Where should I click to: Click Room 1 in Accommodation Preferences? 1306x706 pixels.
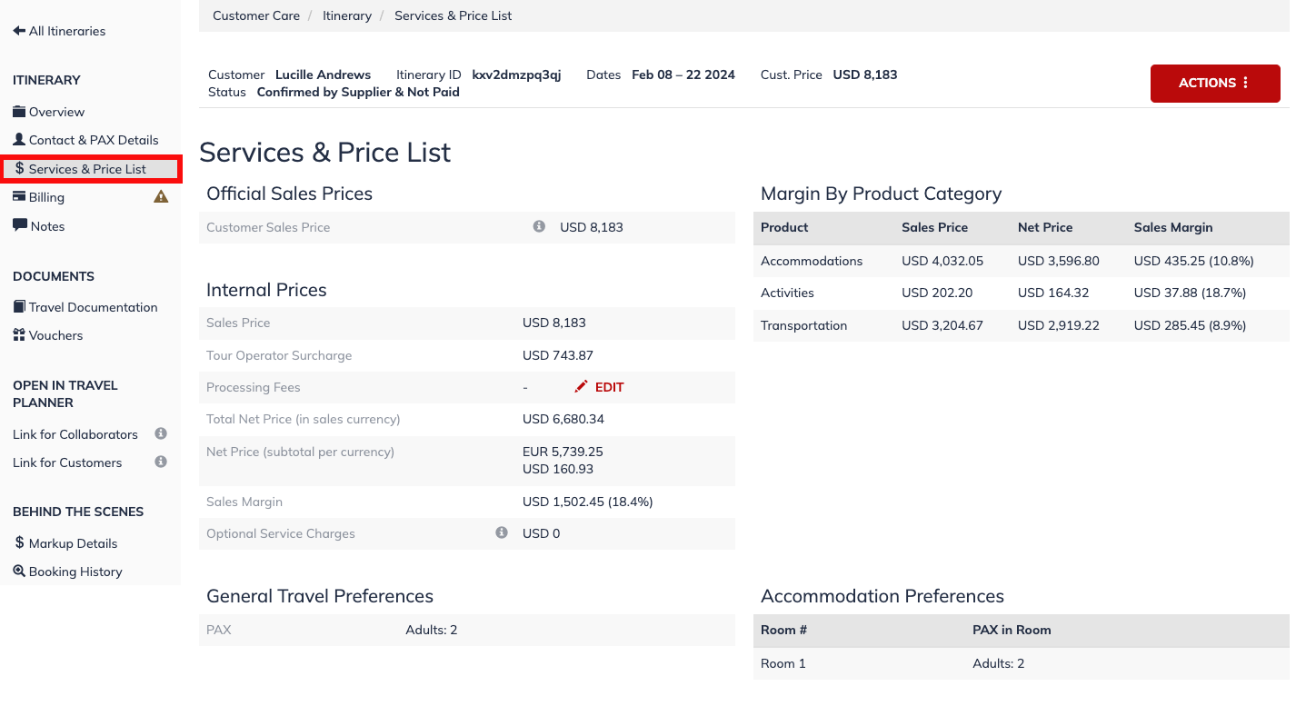[x=783, y=663]
